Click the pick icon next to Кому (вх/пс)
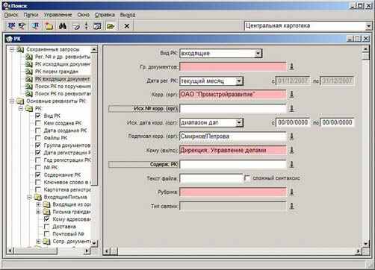The image size is (375, 270). coord(291,150)
